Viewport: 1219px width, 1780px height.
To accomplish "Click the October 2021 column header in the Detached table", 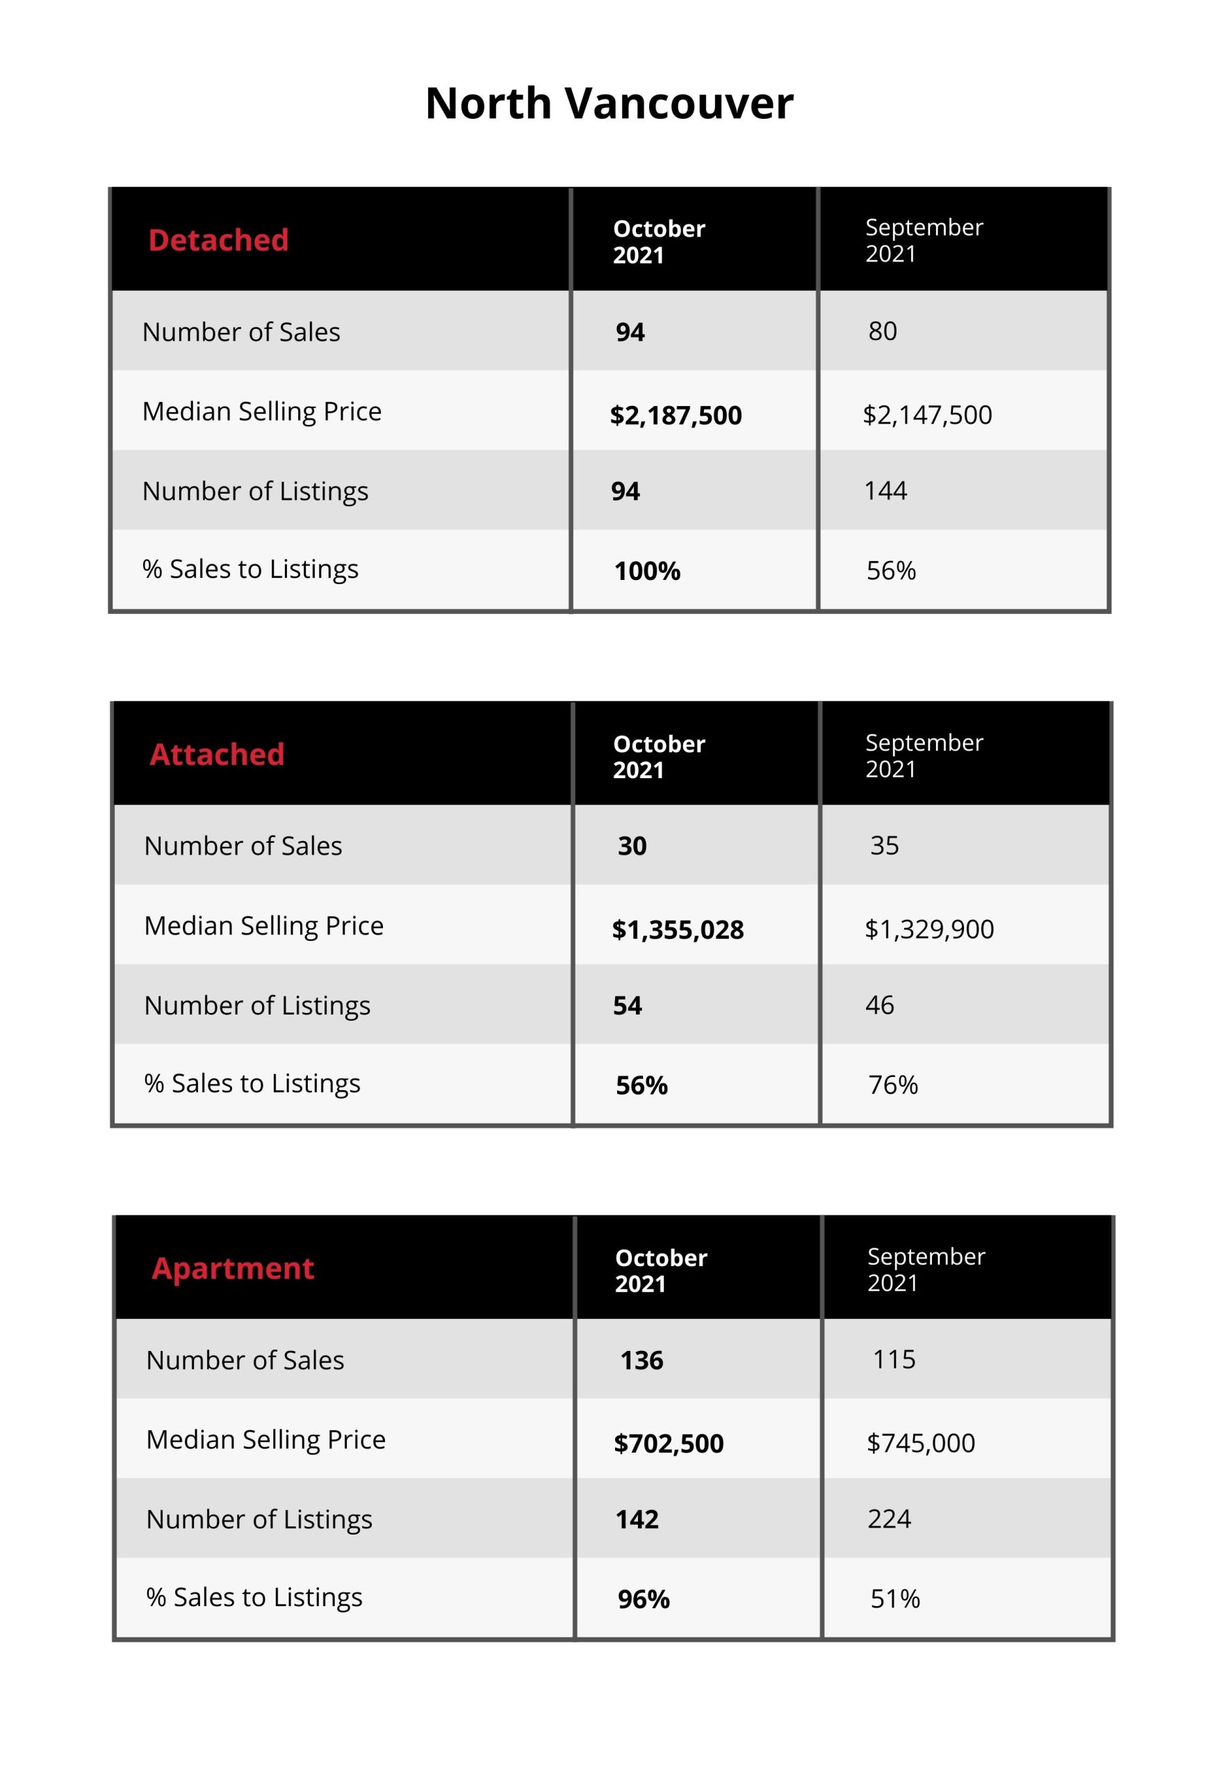I will coord(659,241).
